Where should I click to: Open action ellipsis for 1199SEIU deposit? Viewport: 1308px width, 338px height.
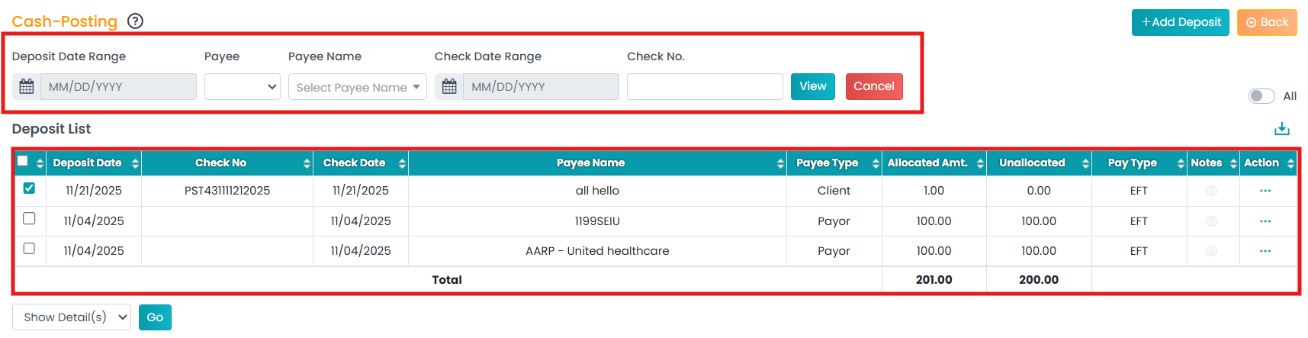point(1265,221)
